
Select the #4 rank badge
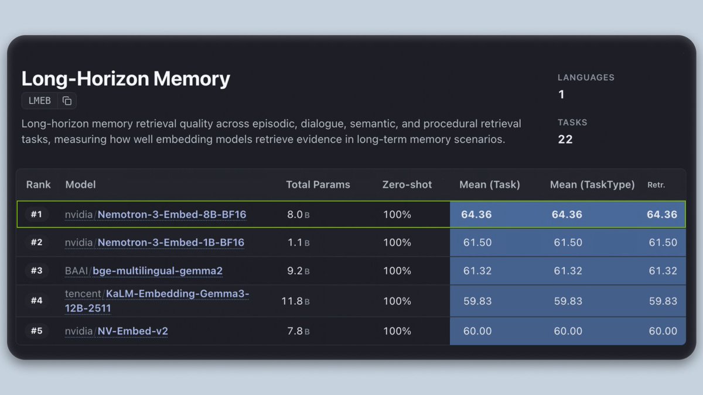click(x=36, y=301)
